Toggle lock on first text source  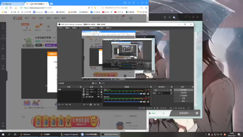click(x=101, y=90)
